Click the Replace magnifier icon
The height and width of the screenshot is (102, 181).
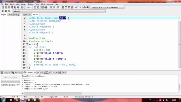click(x=38, y=7)
